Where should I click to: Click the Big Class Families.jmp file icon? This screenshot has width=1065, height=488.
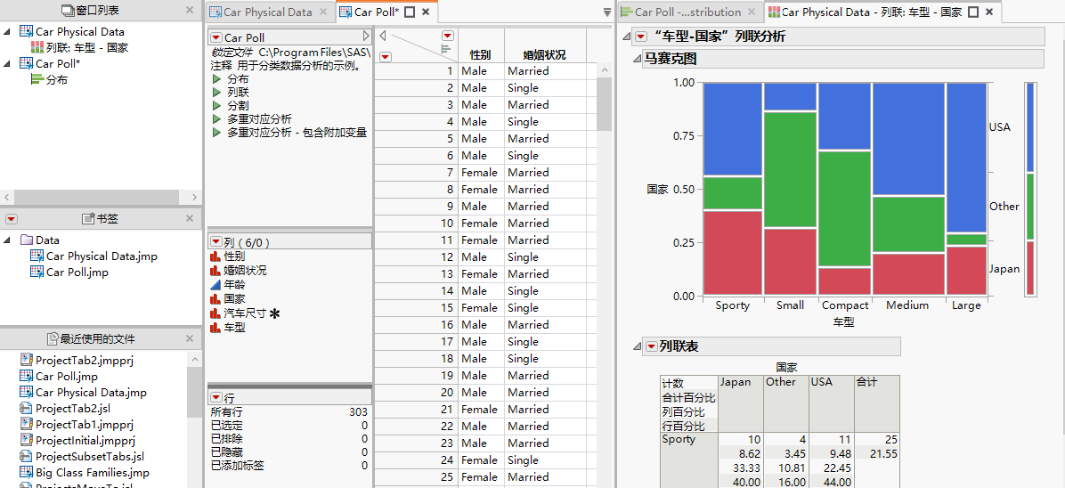click(x=27, y=472)
